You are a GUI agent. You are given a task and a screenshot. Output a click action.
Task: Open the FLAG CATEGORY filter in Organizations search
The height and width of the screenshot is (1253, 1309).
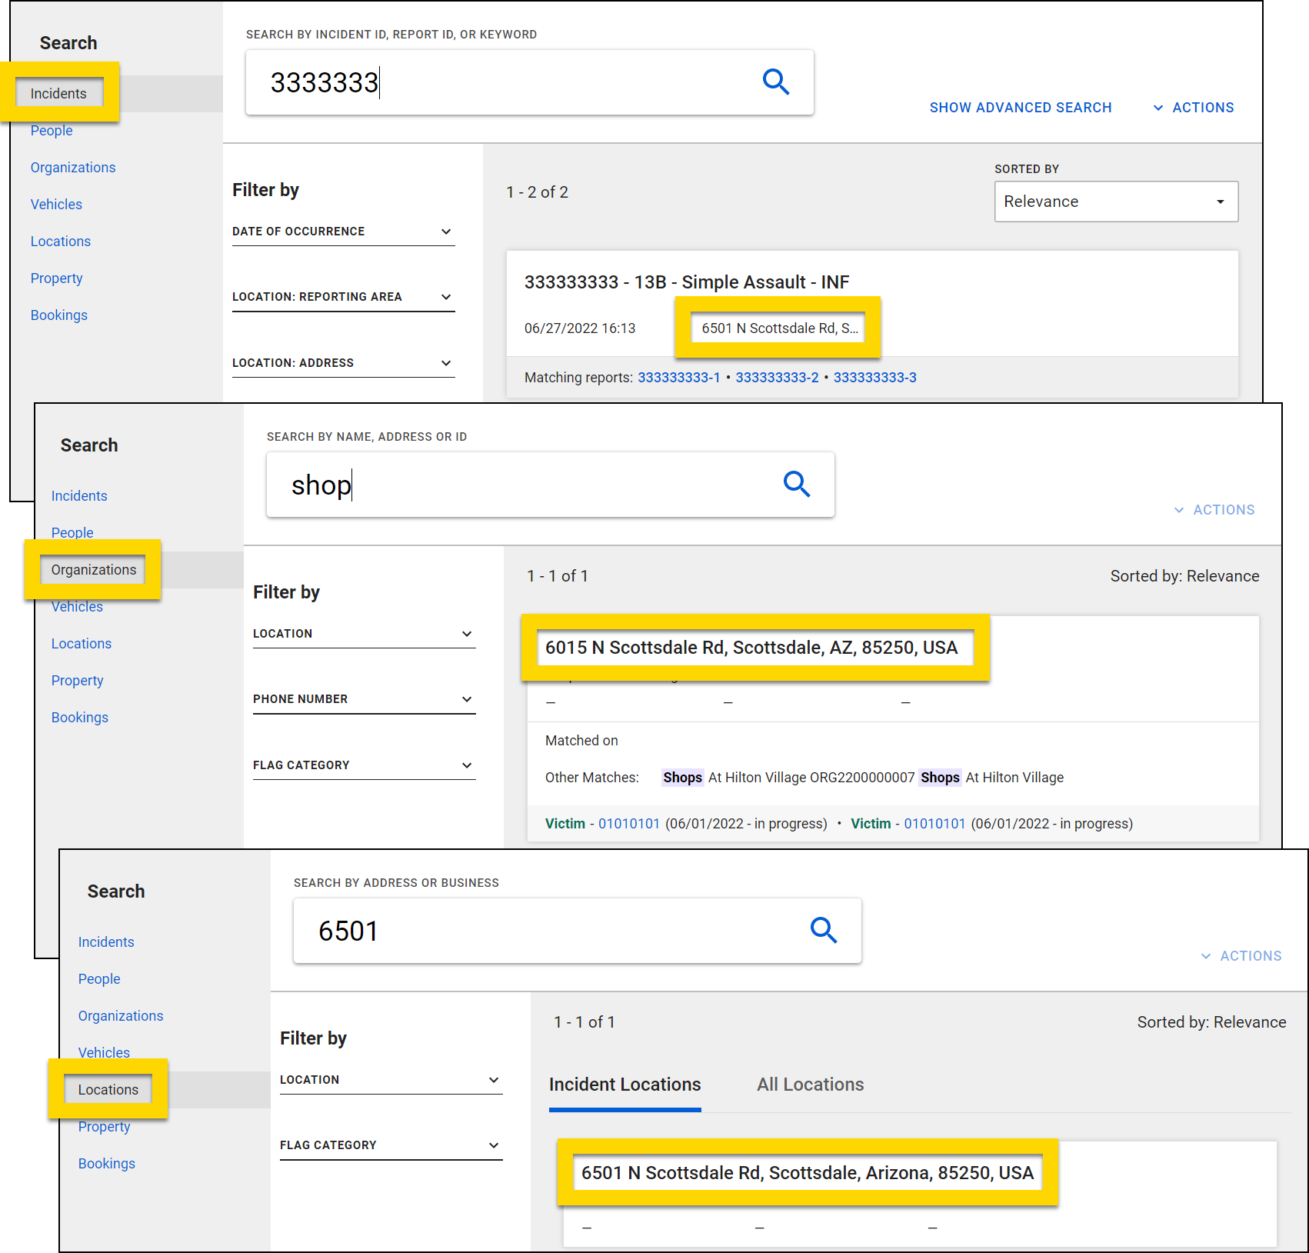467,765
